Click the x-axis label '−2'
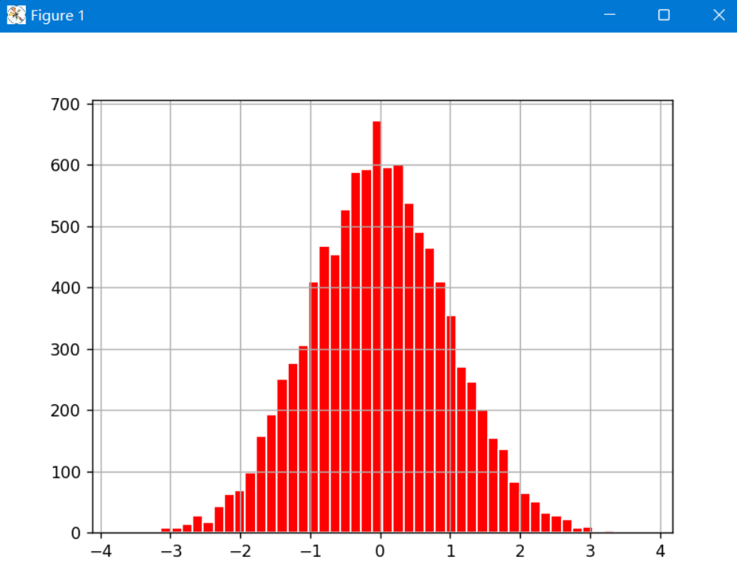 click(241, 551)
